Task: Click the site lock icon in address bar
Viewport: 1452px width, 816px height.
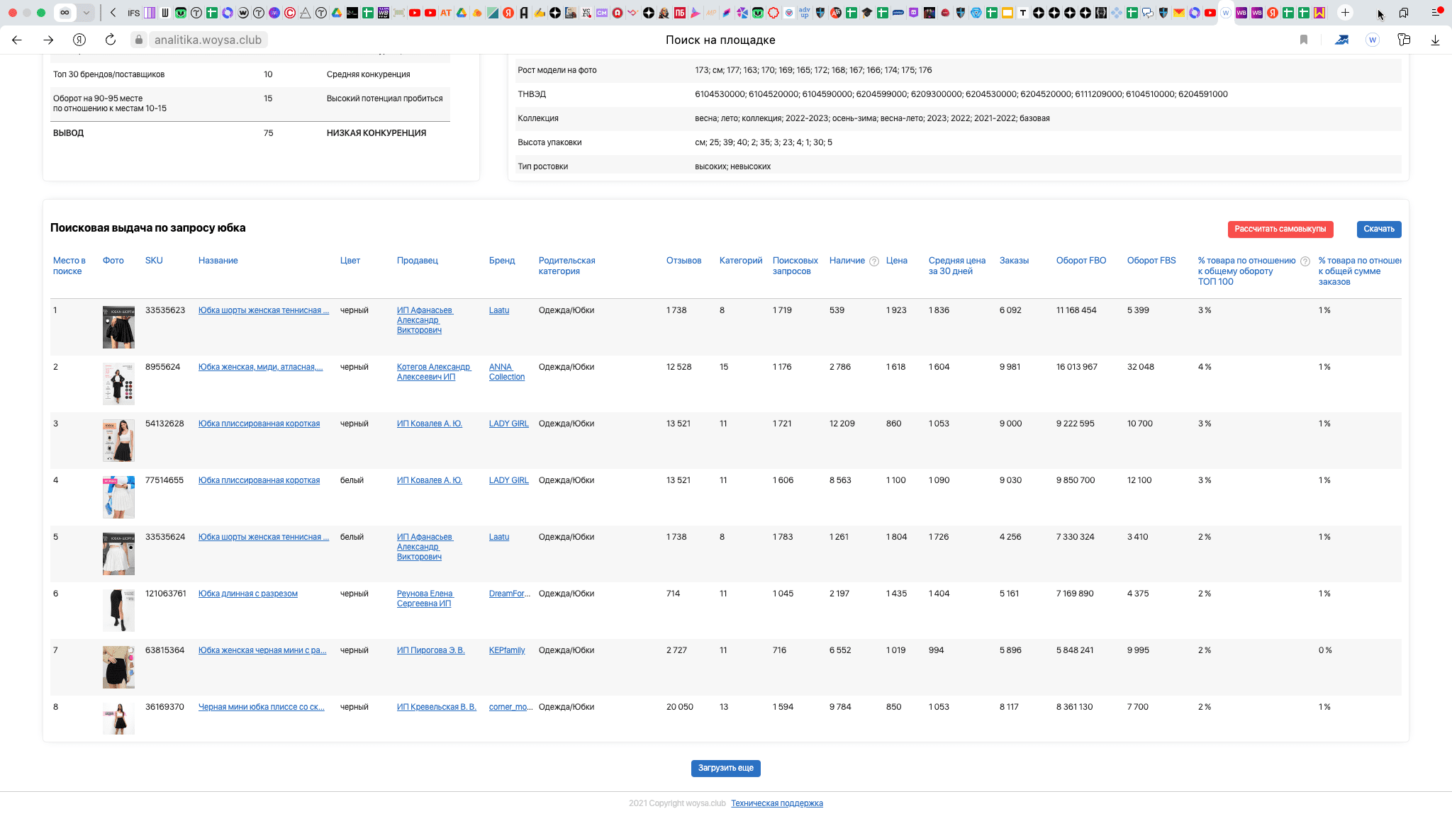Action: (x=139, y=40)
